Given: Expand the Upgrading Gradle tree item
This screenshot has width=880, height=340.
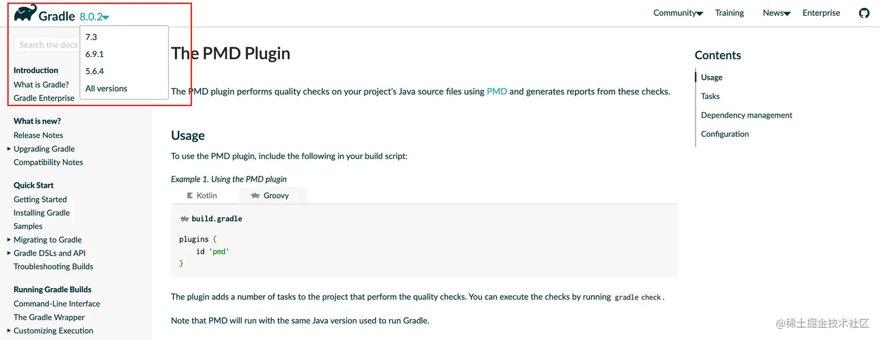Looking at the screenshot, I should (9, 149).
